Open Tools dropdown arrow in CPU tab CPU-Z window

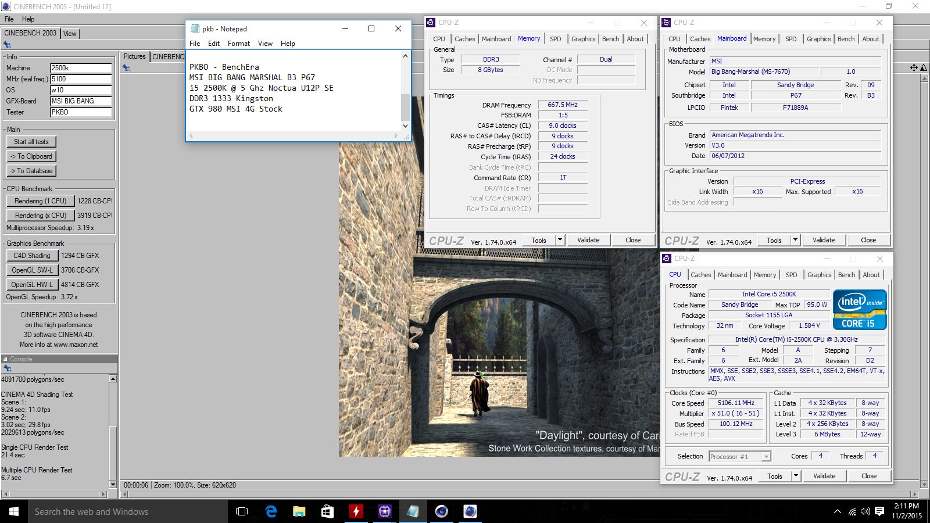796,476
